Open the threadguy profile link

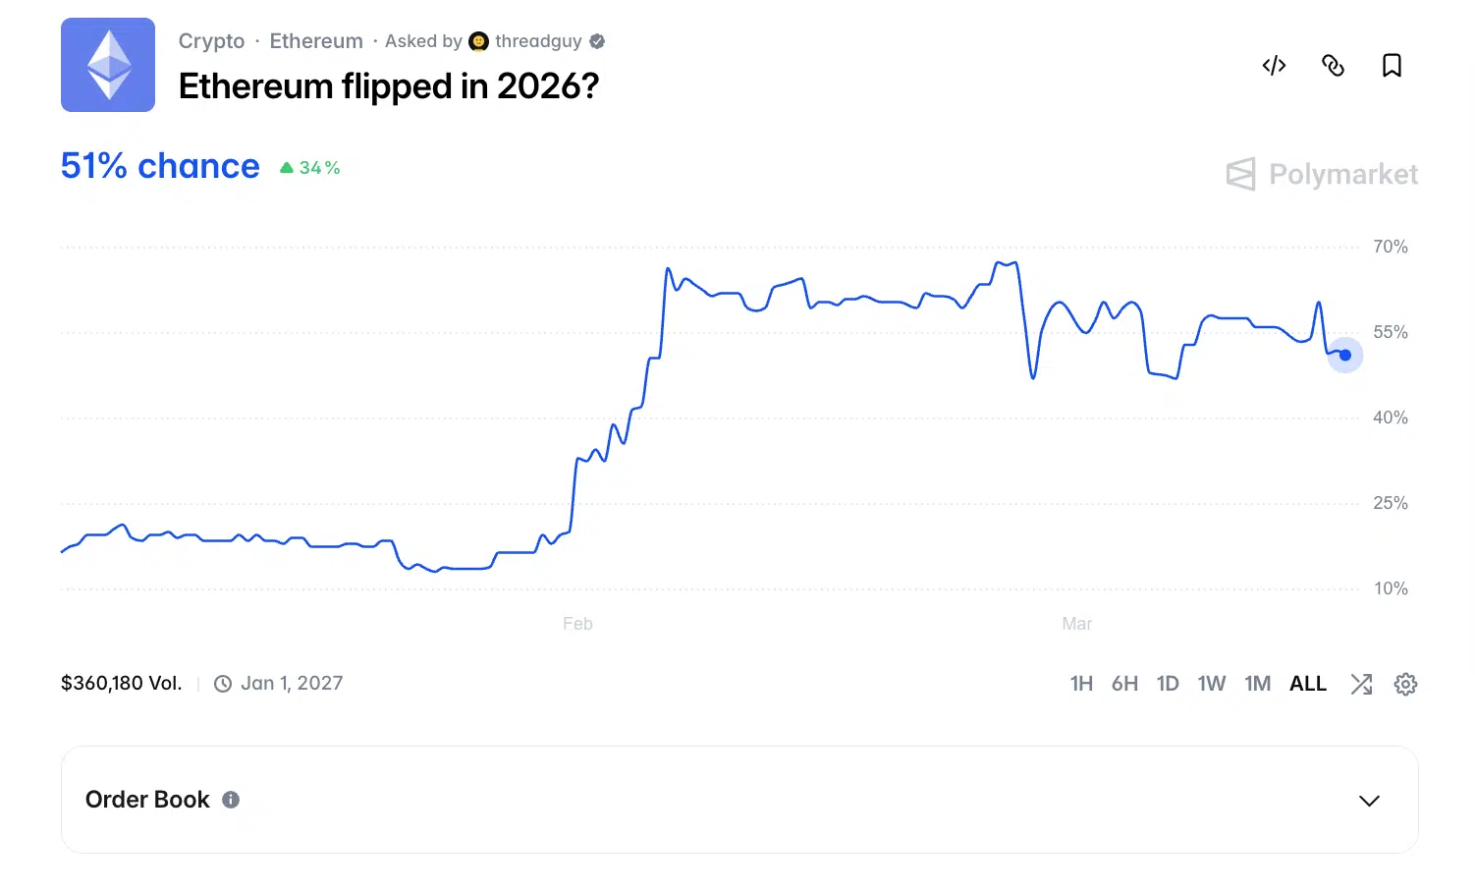[x=538, y=41]
